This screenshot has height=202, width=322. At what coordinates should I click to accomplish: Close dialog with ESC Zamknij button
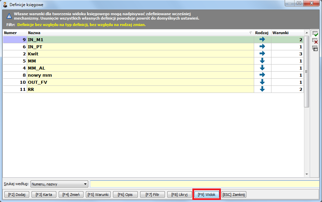click(234, 195)
